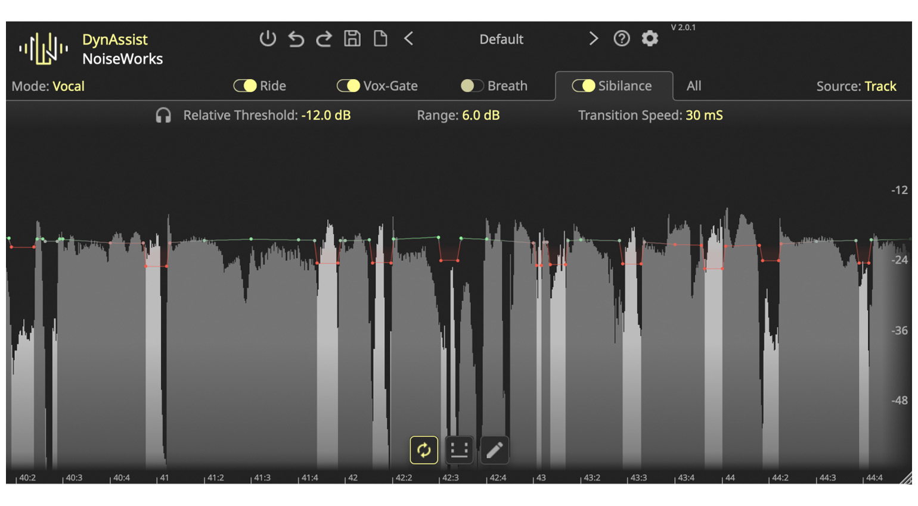918x506 pixels.
Task: Select the pencil edit tool
Action: (x=494, y=450)
